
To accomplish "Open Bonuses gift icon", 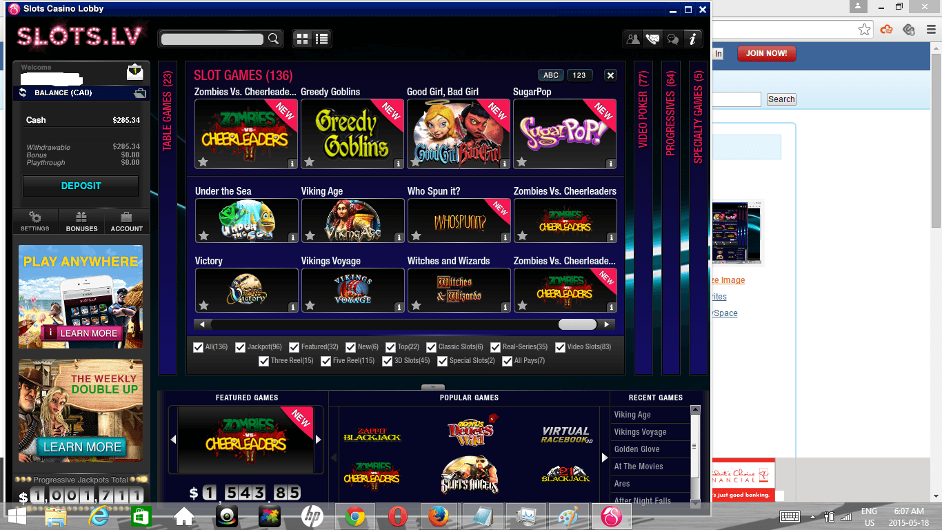I will coord(81,221).
